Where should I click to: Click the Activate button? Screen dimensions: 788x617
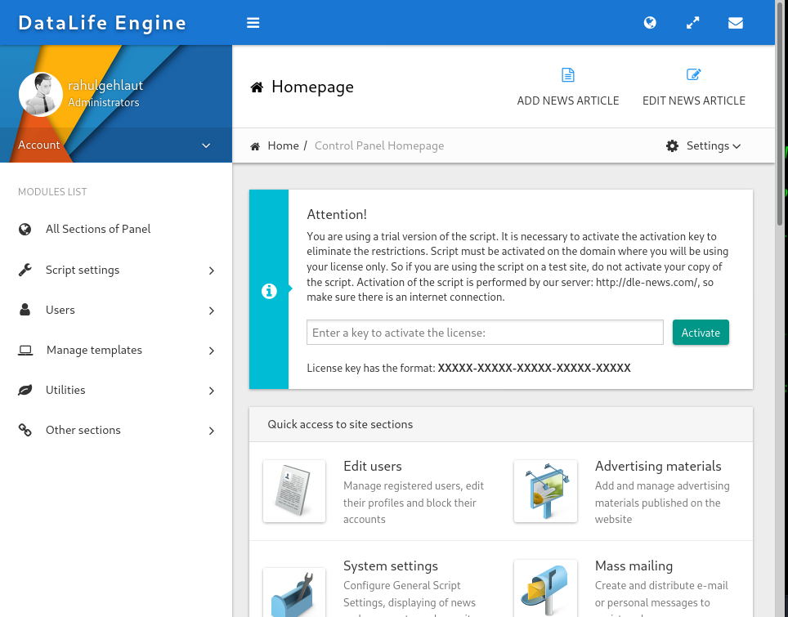point(701,332)
